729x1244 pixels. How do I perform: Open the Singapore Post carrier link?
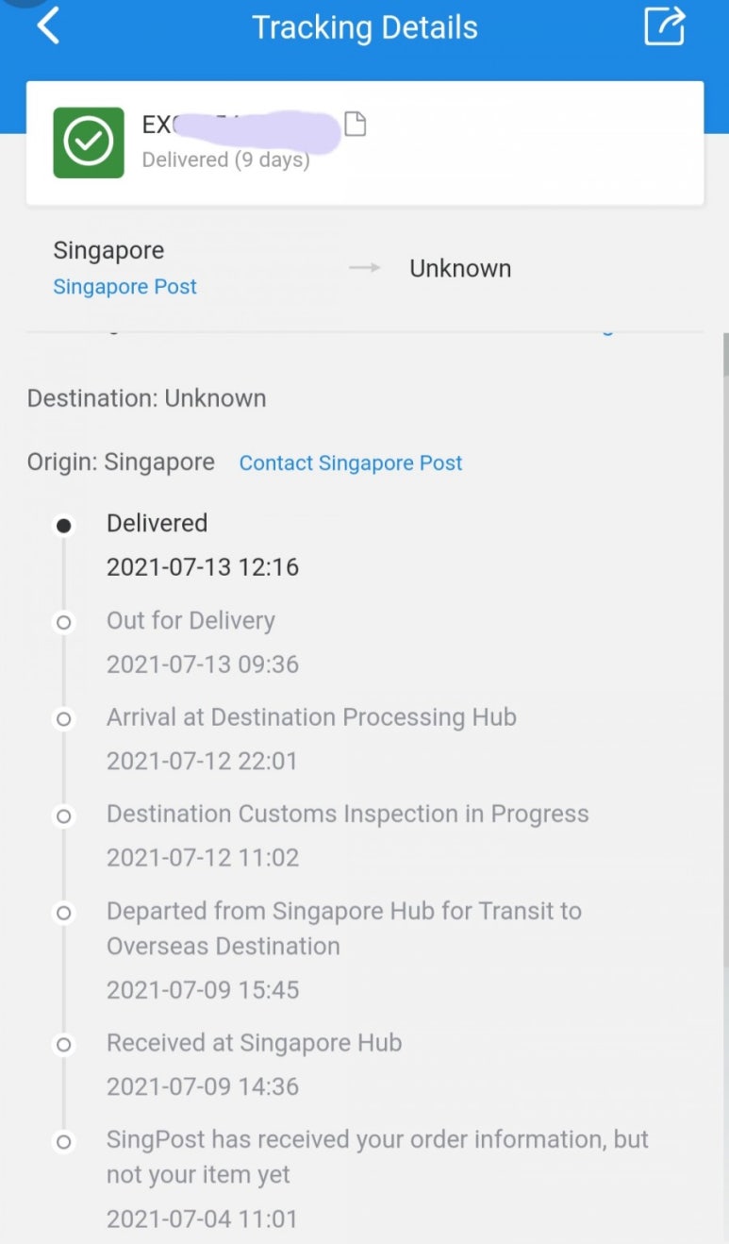pyautogui.click(x=124, y=287)
